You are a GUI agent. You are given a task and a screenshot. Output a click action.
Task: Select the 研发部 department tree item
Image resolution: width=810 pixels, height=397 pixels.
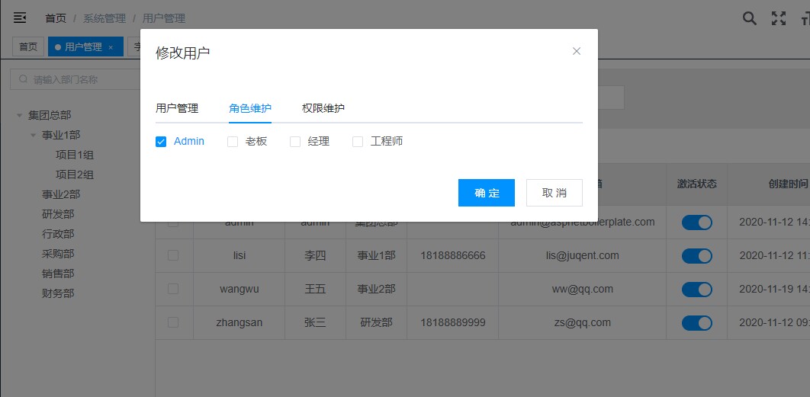pyautogui.click(x=58, y=214)
